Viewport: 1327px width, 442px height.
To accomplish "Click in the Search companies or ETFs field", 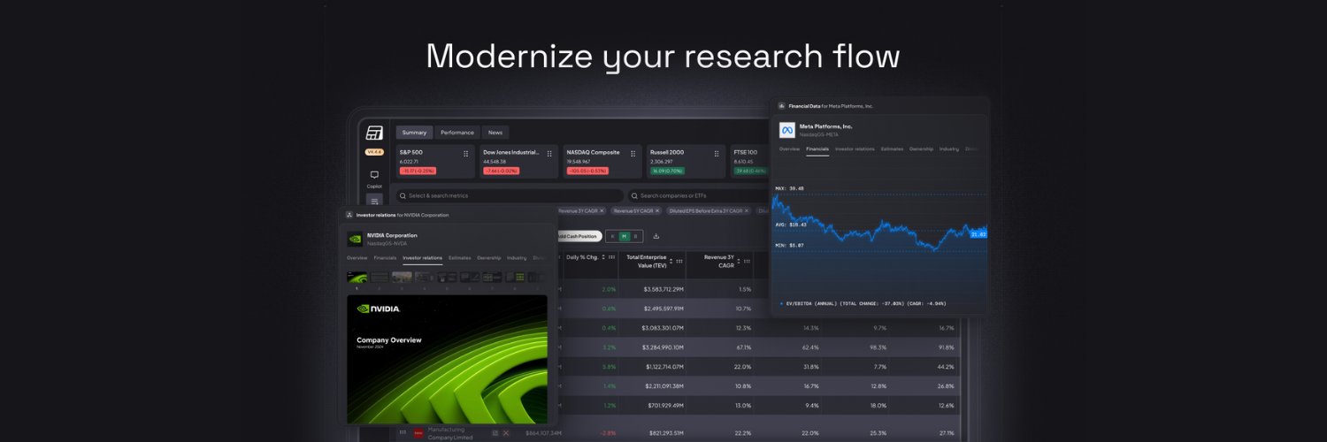I will click(x=699, y=195).
